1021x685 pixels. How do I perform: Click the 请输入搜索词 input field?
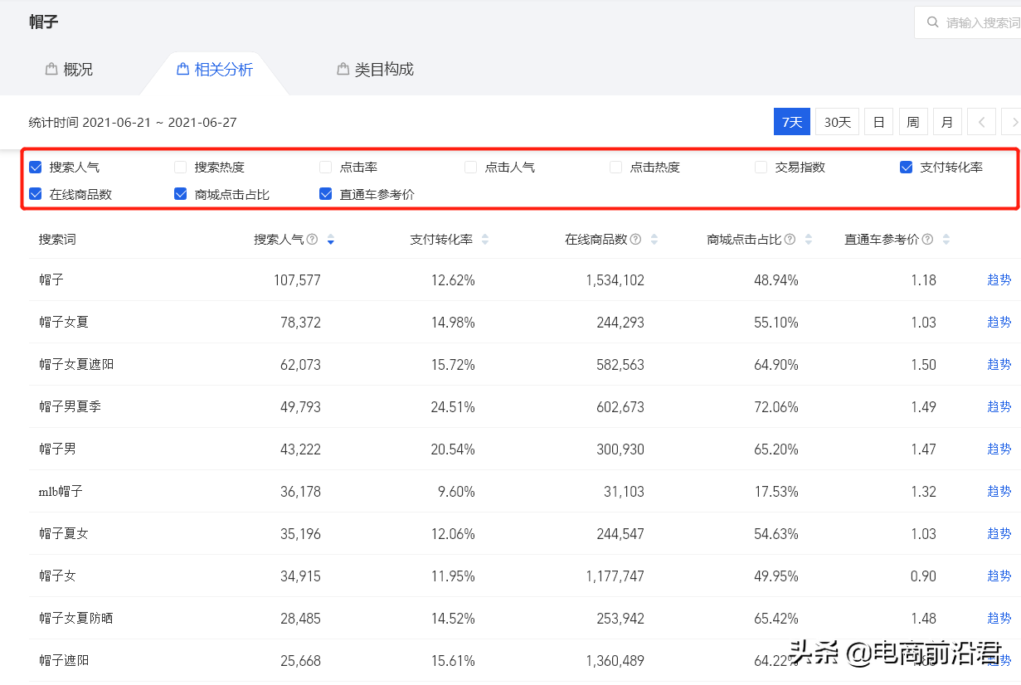[x=979, y=22]
